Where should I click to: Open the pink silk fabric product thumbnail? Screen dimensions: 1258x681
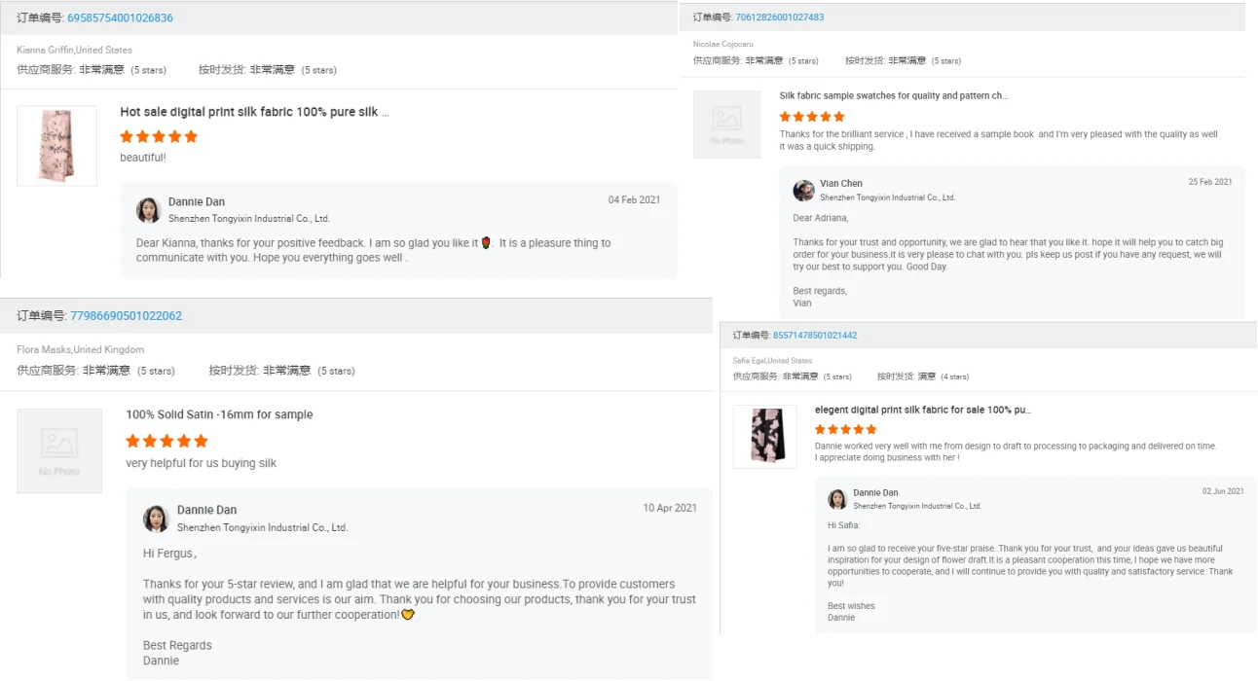coord(57,146)
